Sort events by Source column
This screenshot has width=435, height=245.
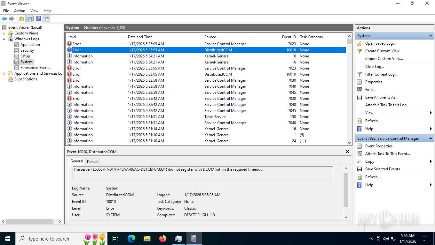(226, 37)
